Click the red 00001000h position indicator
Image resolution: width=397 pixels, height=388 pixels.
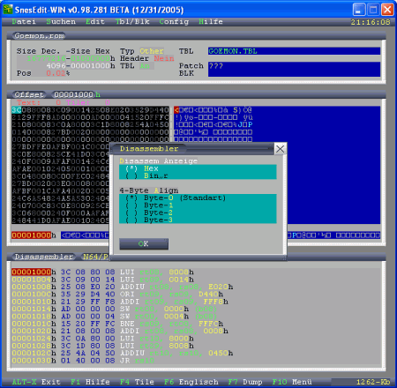tap(34, 235)
